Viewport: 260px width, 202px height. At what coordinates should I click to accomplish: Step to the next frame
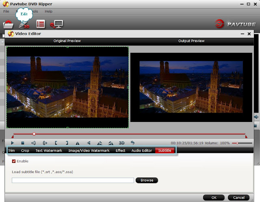click(x=45, y=143)
